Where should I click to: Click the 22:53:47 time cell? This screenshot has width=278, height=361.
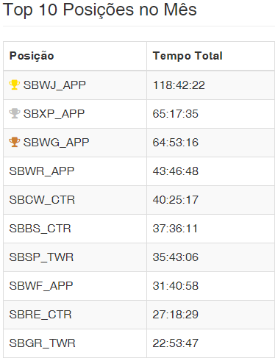pyautogui.click(x=176, y=343)
